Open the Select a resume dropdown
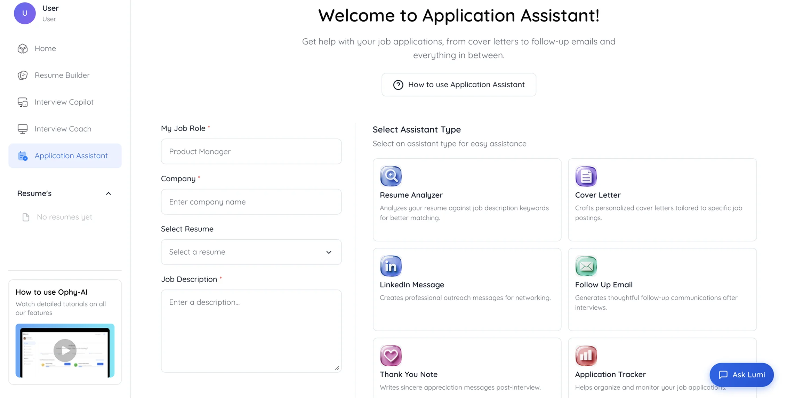Viewport: 787px width, 398px height. 251,252
